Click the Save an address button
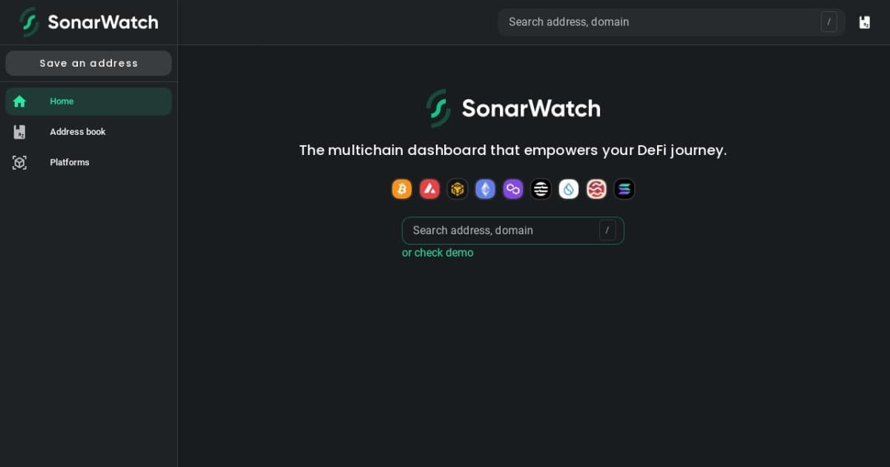The image size is (890, 467). click(x=88, y=63)
